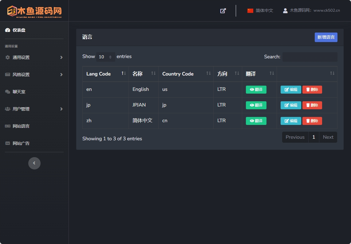This screenshot has height=244, width=351.
Task: Click 编辑 button for JPJAN row
Action: pyautogui.click(x=291, y=105)
